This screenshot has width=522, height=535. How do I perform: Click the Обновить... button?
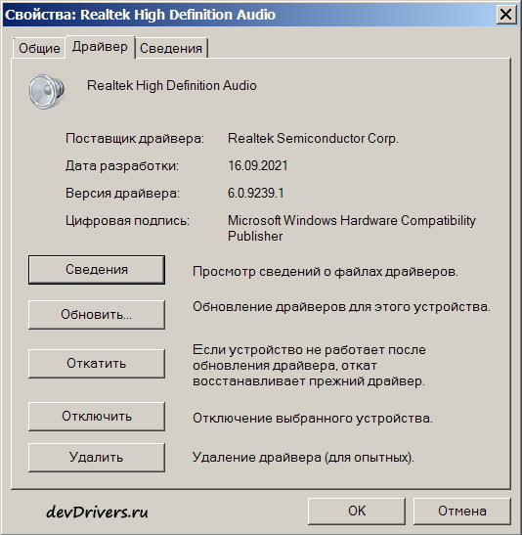point(97,315)
